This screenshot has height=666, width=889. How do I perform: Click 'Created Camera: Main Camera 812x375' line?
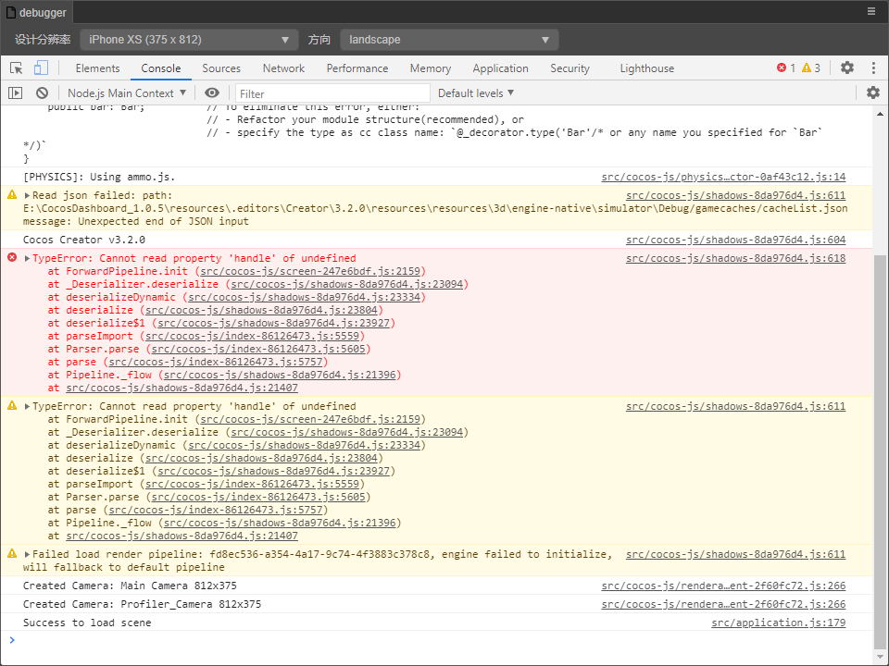pyautogui.click(x=130, y=586)
